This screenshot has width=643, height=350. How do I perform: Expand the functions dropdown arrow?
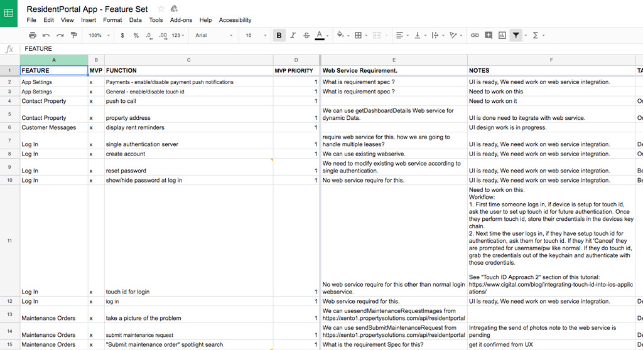click(x=544, y=36)
